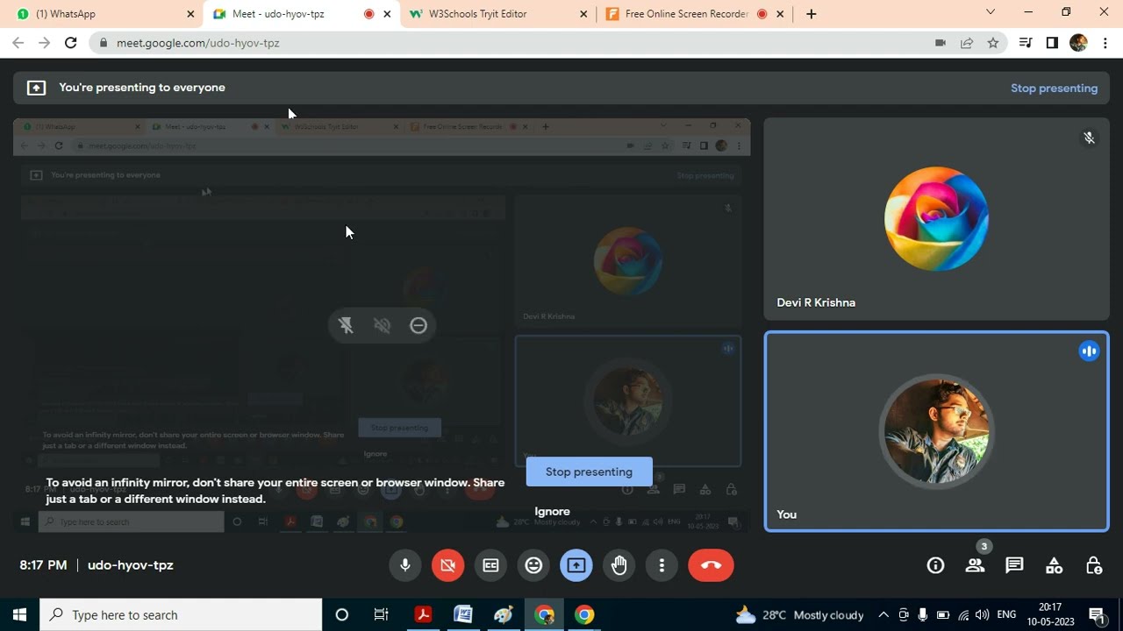
Task: Toggle Chrome side panel
Action: click(x=1052, y=43)
